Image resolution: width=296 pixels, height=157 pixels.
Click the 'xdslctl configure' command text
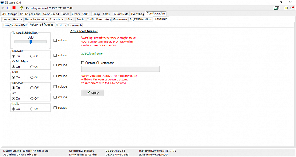tap(92, 53)
